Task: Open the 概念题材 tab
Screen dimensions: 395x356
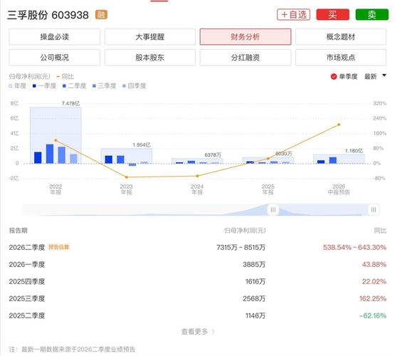Action: click(x=341, y=37)
